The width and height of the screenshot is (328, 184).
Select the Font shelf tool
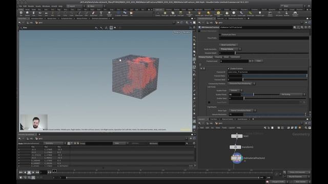101,14
